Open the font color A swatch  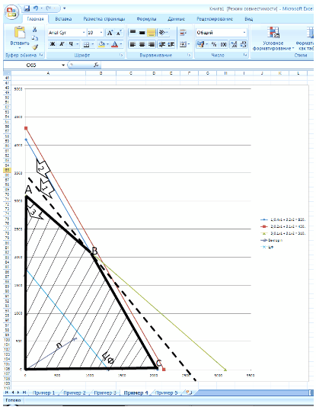[115, 44]
